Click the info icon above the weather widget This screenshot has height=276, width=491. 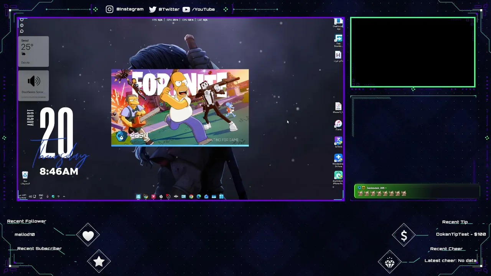tap(22, 25)
